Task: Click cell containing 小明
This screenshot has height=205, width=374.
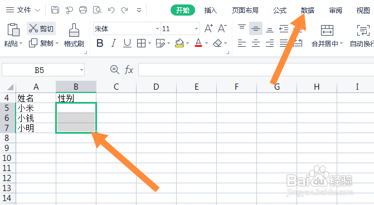Action: click(x=36, y=128)
